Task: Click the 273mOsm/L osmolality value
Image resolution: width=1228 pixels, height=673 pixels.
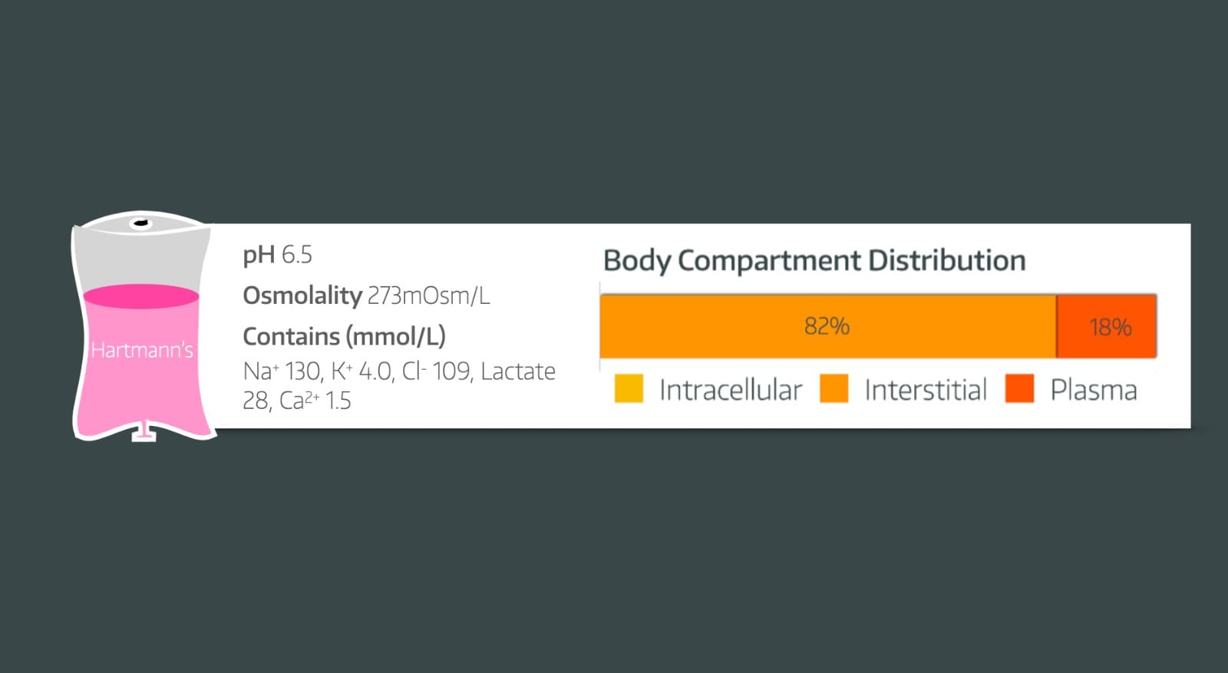Action: [x=428, y=295]
